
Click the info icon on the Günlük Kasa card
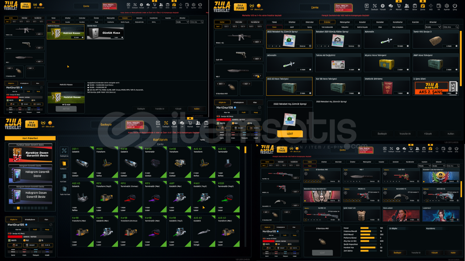click(122, 37)
